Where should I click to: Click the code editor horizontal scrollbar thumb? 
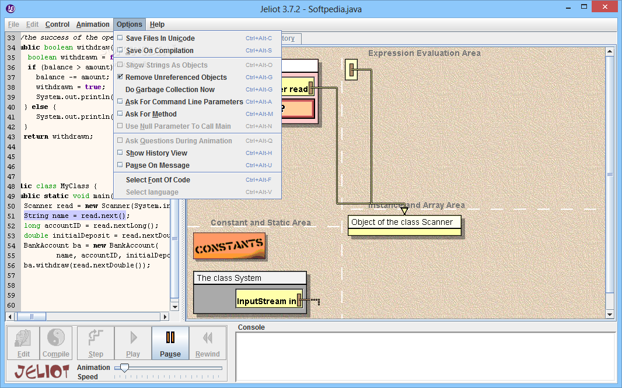click(31, 316)
